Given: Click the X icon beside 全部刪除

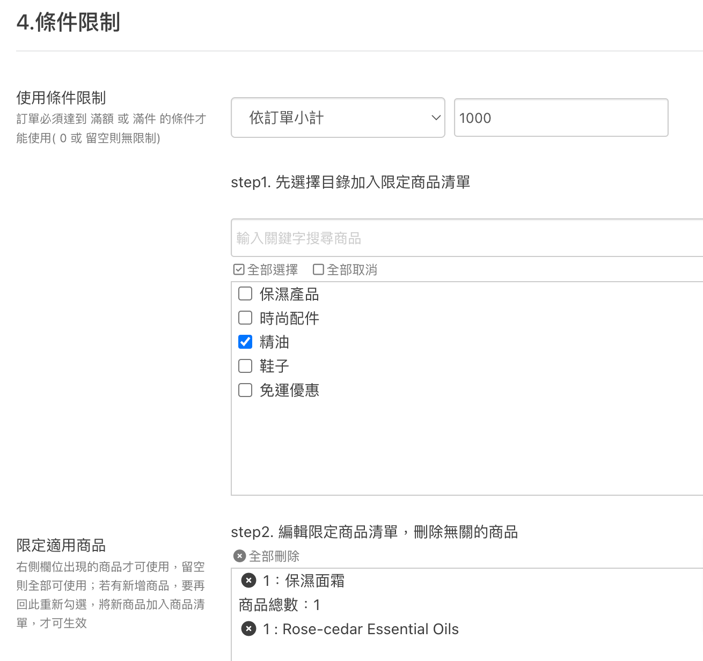Looking at the screenshot, I should pos(240,556).
